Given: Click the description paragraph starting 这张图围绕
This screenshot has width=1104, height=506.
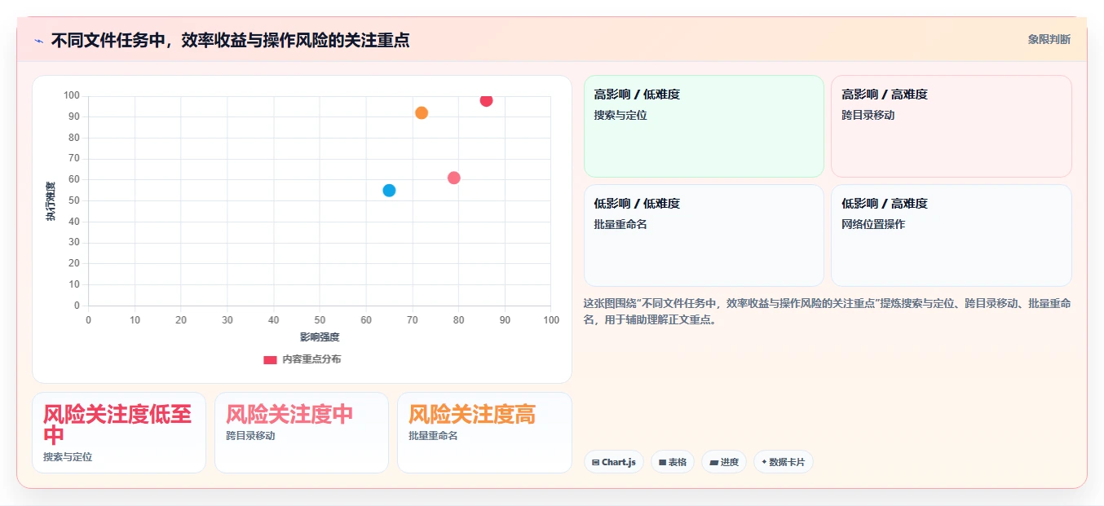Looking at the screenshot, I should click(827, 312).
